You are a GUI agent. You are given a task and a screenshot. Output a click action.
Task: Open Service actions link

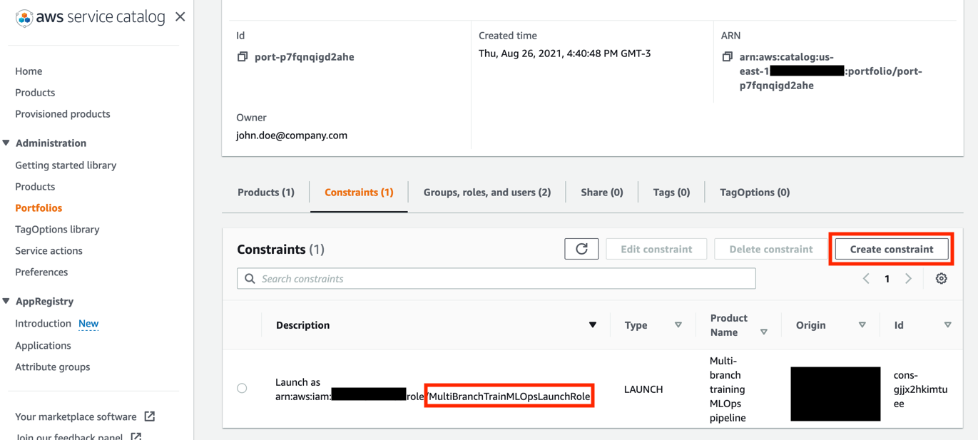[x=49, y=251]
